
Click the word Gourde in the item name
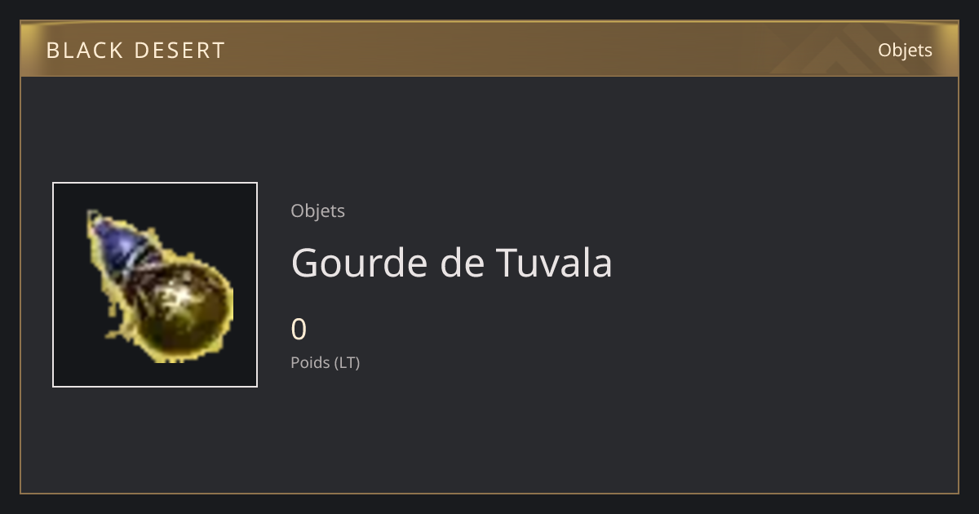point(359,263)
